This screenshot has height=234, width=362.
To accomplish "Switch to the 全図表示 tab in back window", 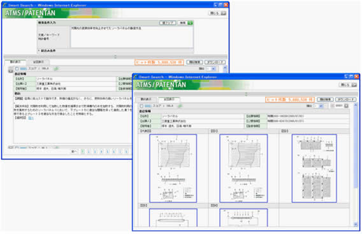I will click(x=38, y=62).
